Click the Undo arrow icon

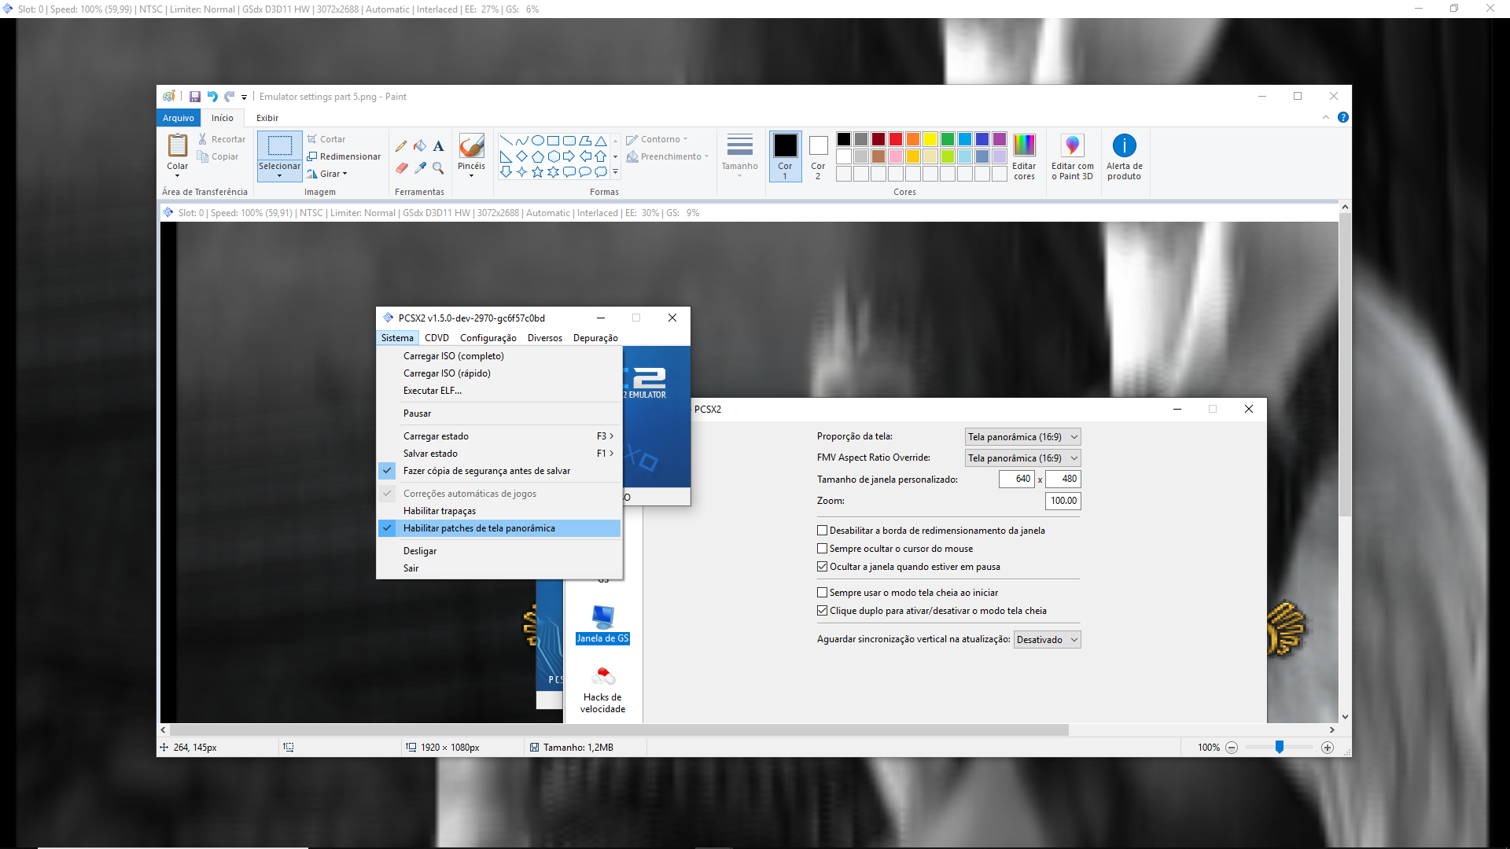point(212,97)
